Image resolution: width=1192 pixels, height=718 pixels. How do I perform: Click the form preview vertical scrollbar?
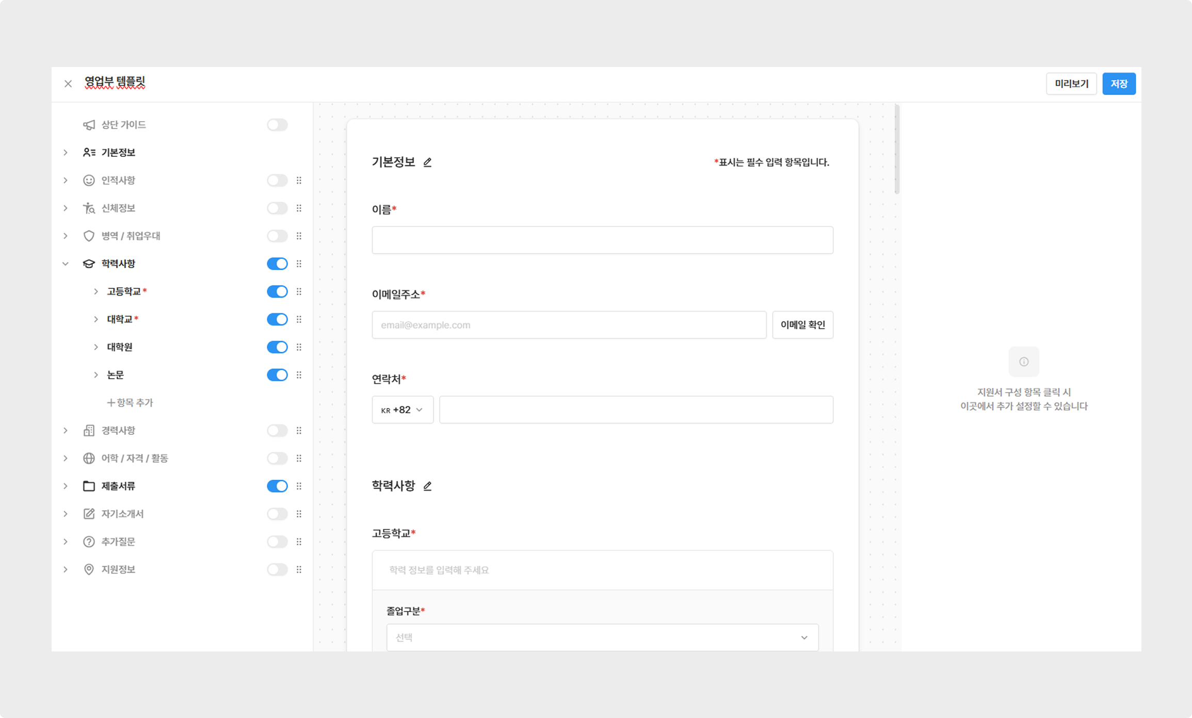897,150
